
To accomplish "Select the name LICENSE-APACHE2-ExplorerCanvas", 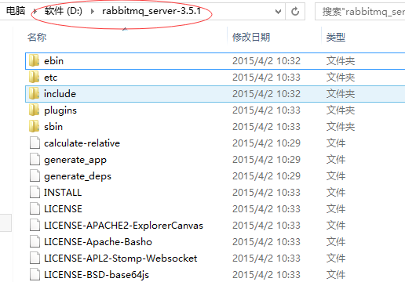I will click(x=123, y=226).
